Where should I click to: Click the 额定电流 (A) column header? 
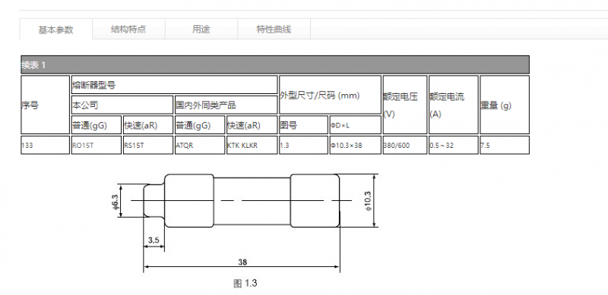point(453,105)
